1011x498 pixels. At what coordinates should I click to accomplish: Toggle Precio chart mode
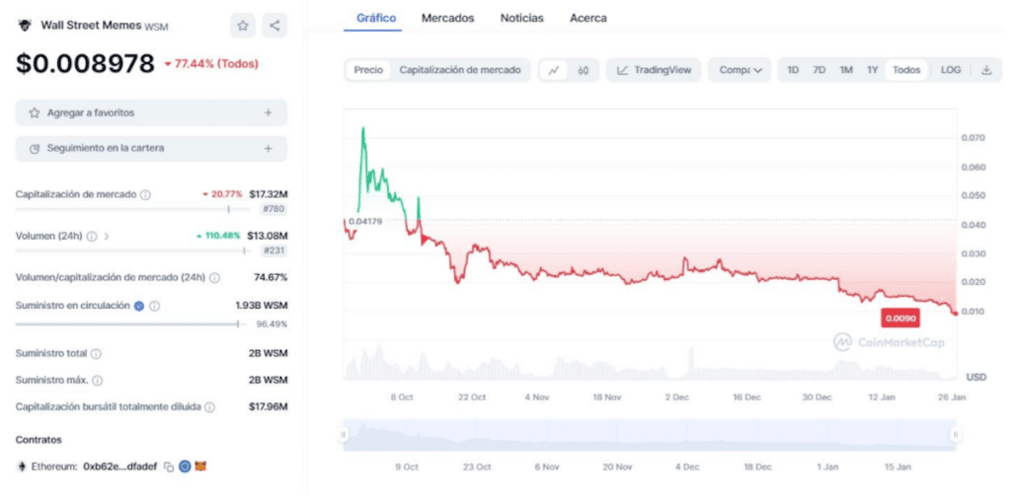[368, 70]
